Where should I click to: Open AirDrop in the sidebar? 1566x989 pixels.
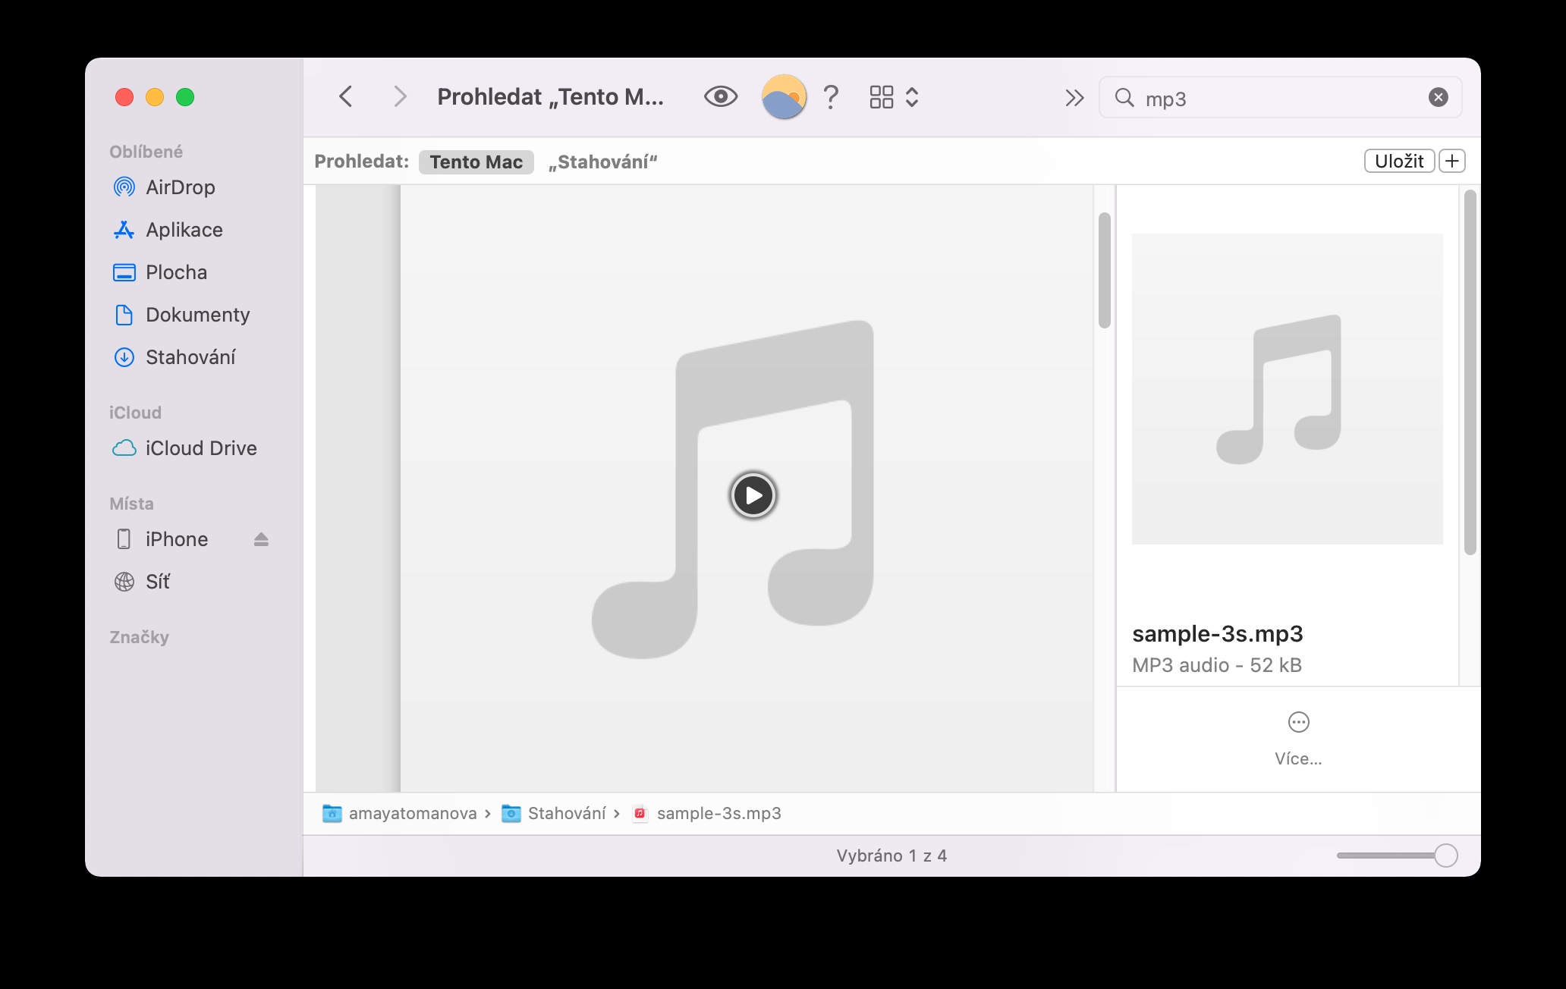pyautogui.click(x=180, y=187)
